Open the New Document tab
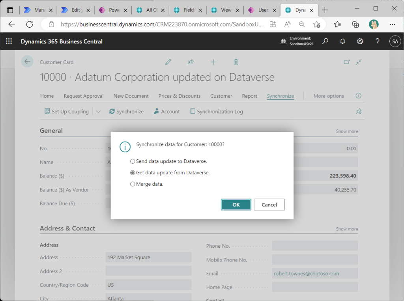Screen dimensions: 404x301 (131, 96)
